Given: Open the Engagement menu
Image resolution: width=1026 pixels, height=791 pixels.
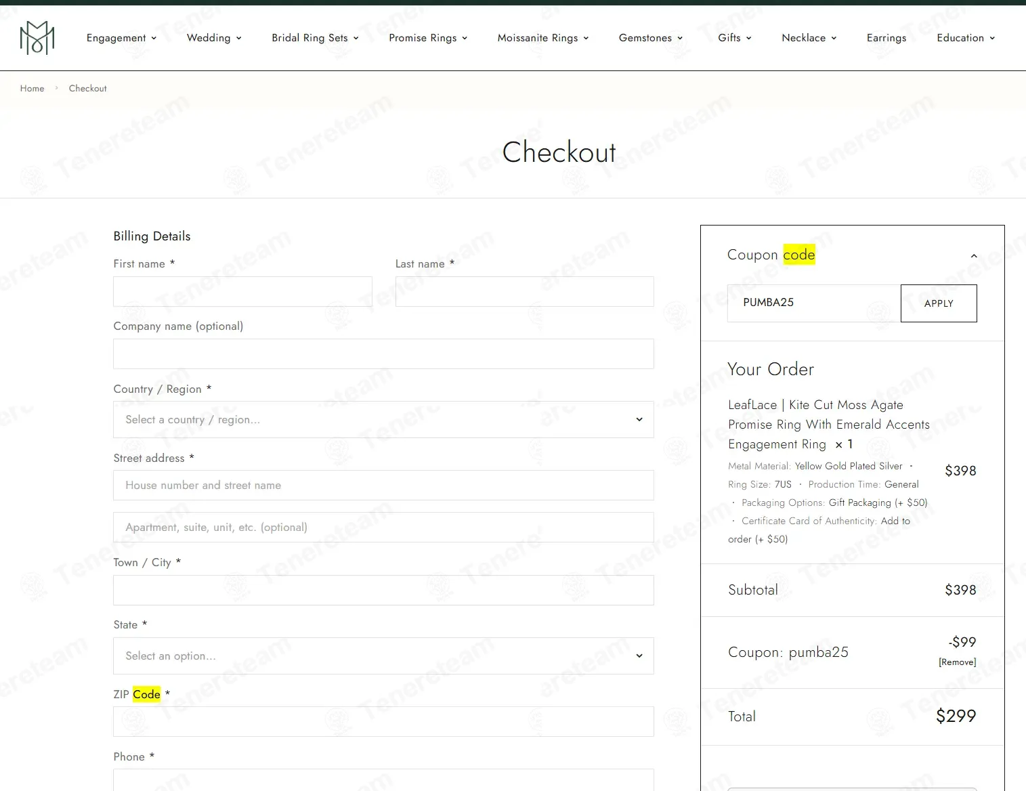Looking at the screenshot, I should tap(121, 38).
